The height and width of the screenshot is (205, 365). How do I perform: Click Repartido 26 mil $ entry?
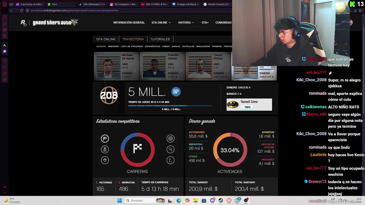(196, 147)
